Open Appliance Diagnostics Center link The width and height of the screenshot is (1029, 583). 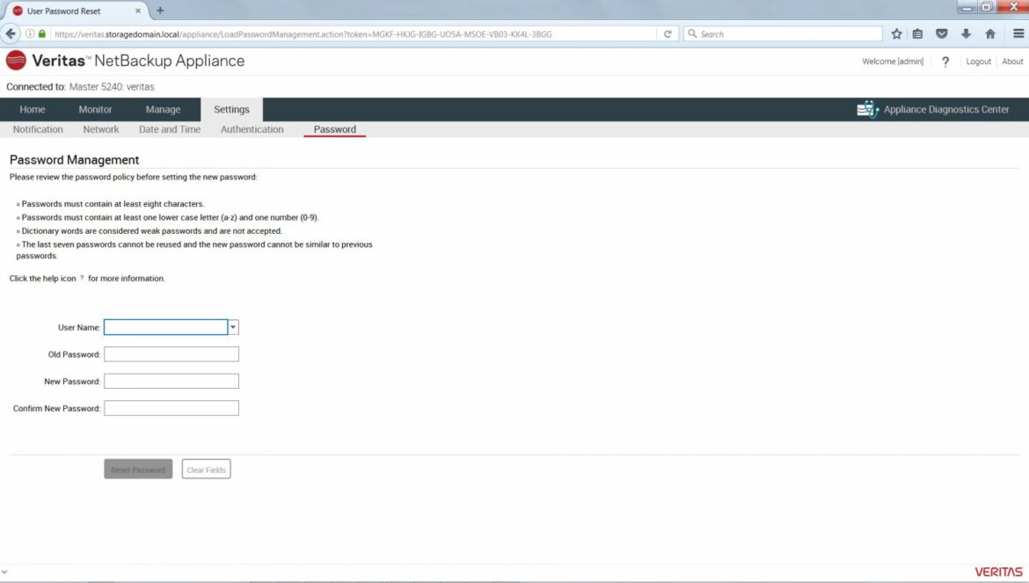click(946, 110)
